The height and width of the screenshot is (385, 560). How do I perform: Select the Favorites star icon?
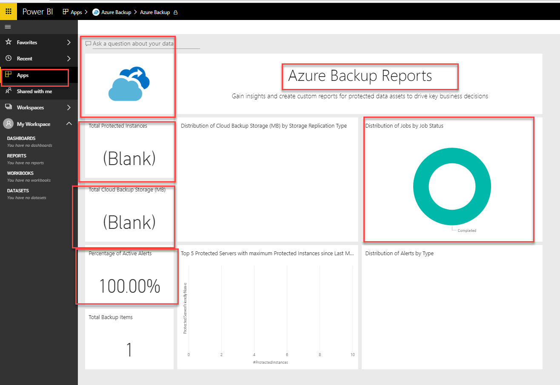click(x=9, y=42)
